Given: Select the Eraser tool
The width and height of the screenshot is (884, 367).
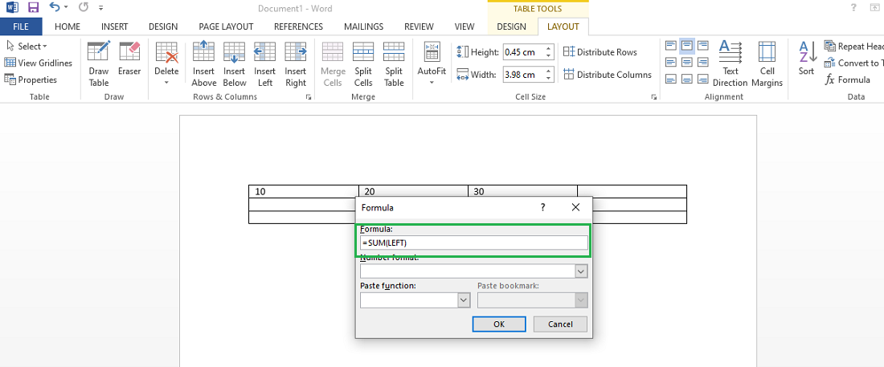Looking at the screenshot, I should [x=129, y=58].
